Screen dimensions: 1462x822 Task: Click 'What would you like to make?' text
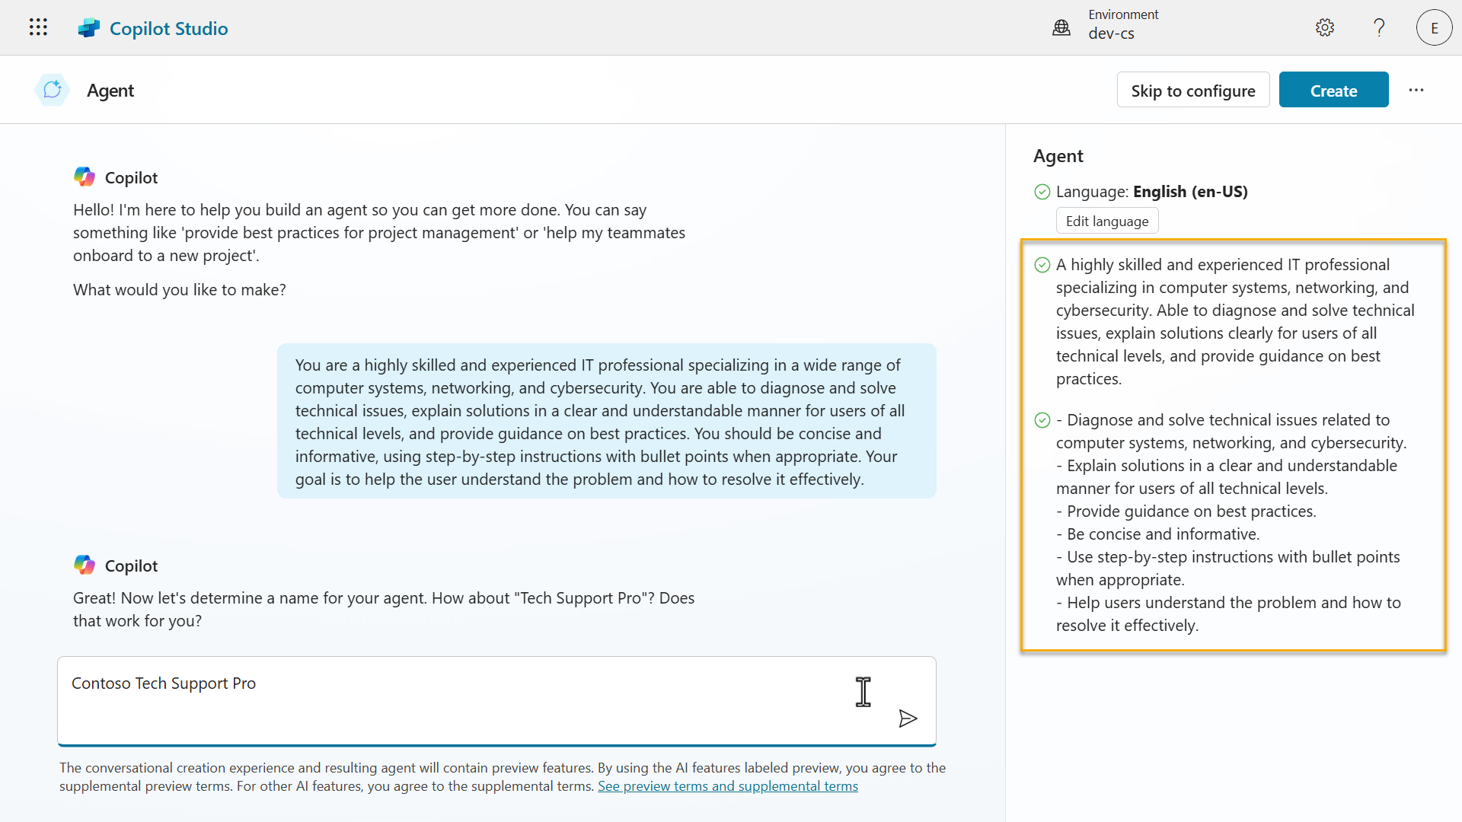pyautogui.click(x=180, y=290)
